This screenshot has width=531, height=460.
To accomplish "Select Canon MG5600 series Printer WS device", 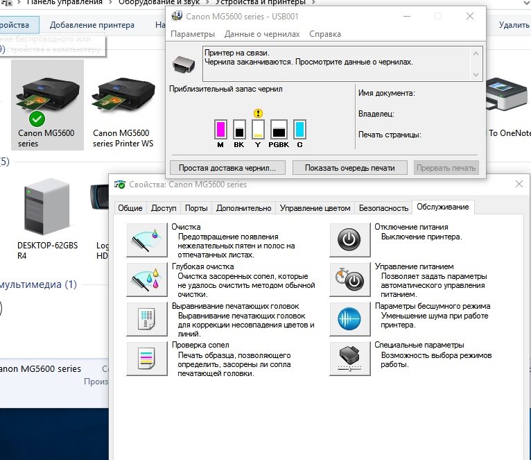I will point(123,112).
